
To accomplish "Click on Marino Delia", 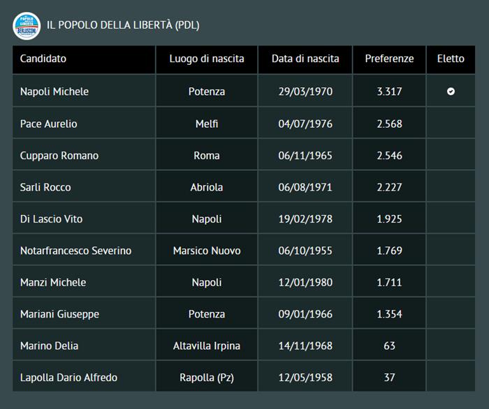I will pos(49,346).
